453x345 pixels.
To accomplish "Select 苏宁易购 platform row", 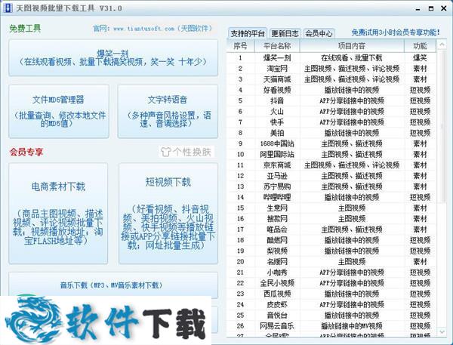I will pos(331,186).
